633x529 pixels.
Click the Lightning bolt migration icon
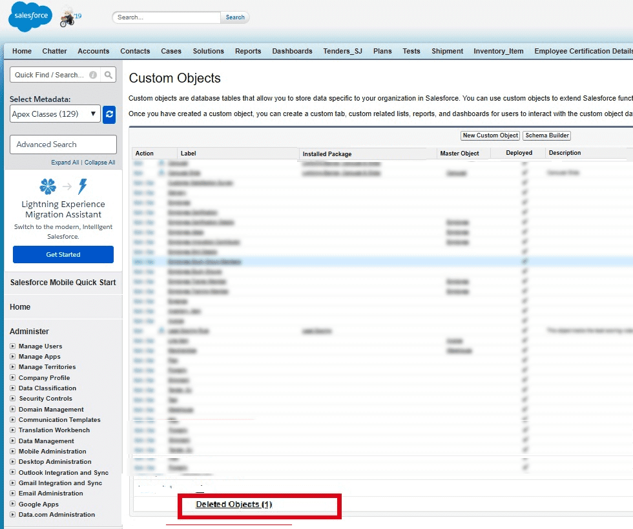[x=83, y=186]
